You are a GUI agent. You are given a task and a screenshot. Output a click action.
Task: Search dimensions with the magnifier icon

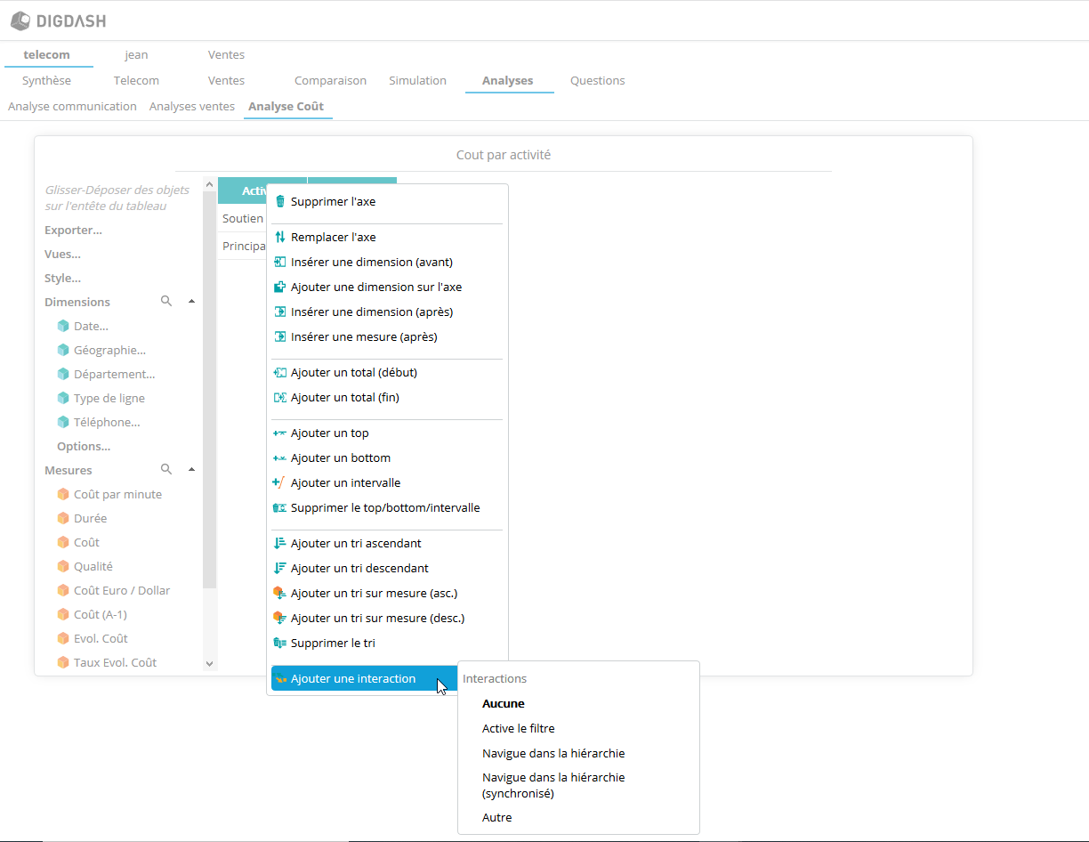pos(166,302)
